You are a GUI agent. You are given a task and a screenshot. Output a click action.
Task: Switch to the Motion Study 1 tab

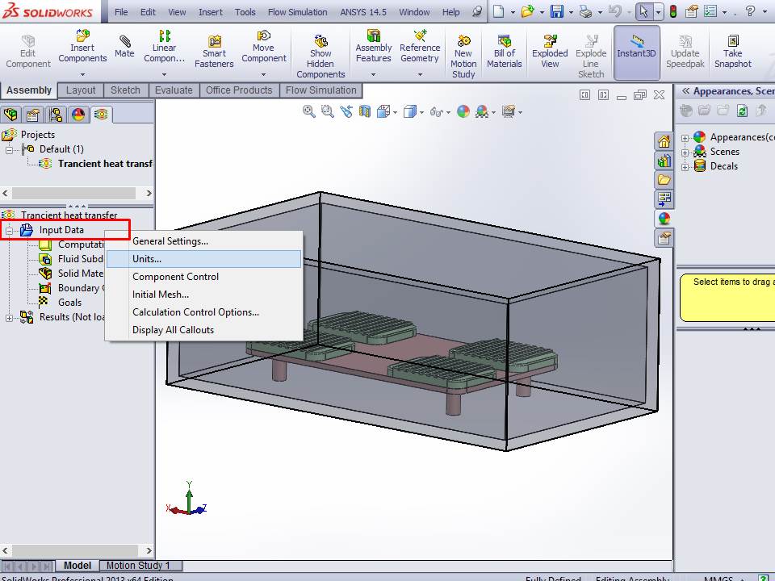pyautogui.click(x=140, y=565)
